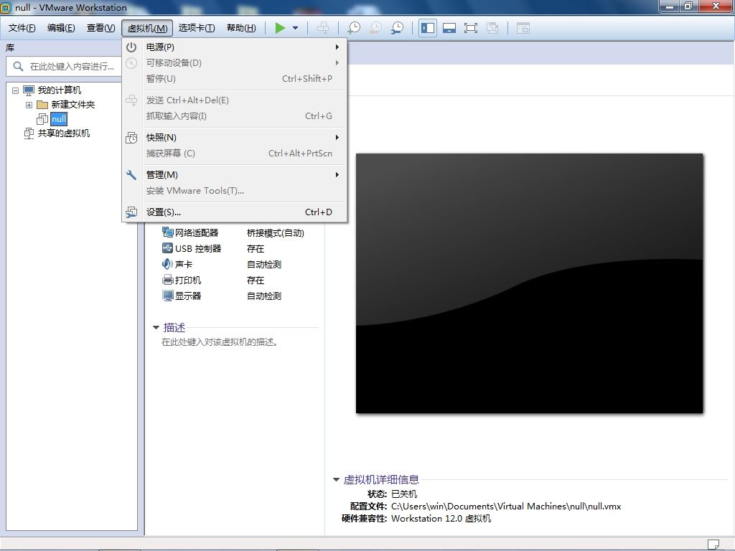Screen dimensions: 735x551
Task: Click the network adapter device icon
Action: 167,232
